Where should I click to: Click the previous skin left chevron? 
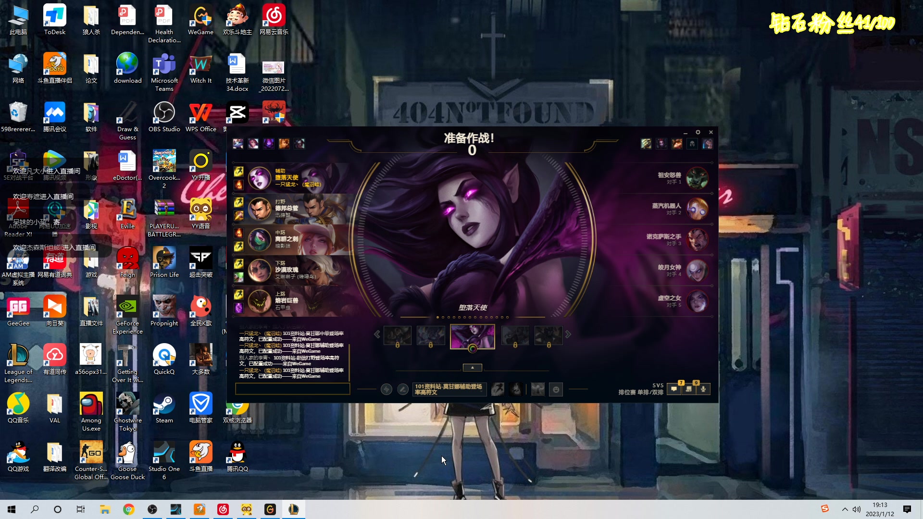377,334
